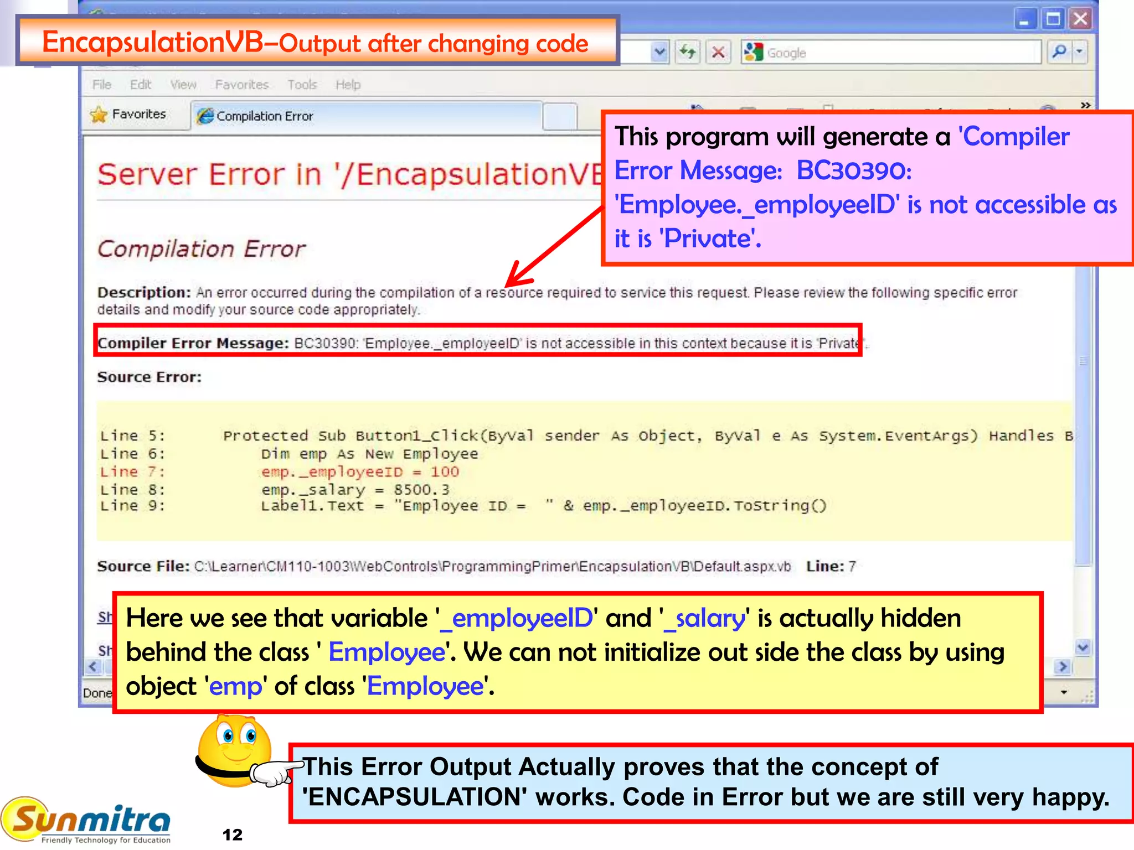Open the blank new tab button
Image resolution: width=1134 pixels, height=850 pixels.
[x=560, y=116]
